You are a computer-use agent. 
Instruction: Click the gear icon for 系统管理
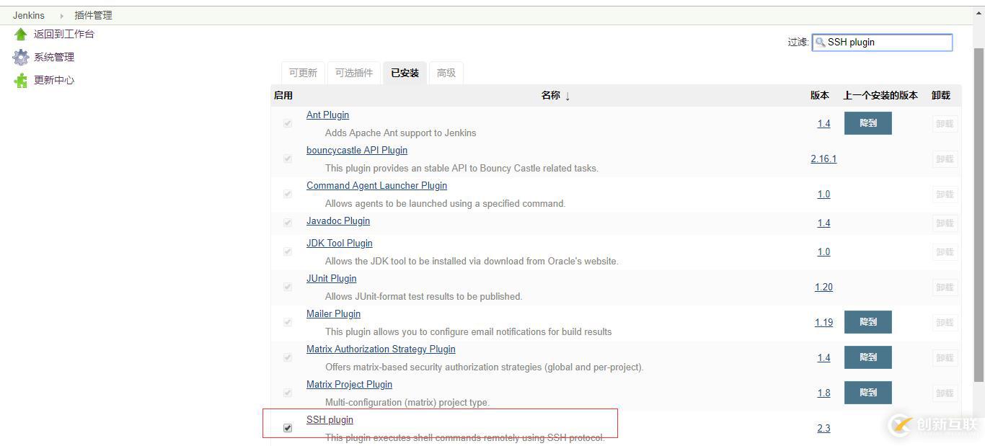pos(21,58)
